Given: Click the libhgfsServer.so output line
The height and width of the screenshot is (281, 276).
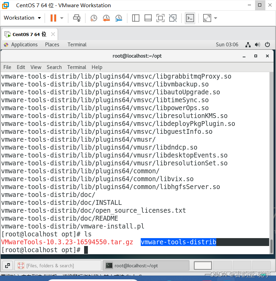Looking at the screenshot, I should point(111,187).
